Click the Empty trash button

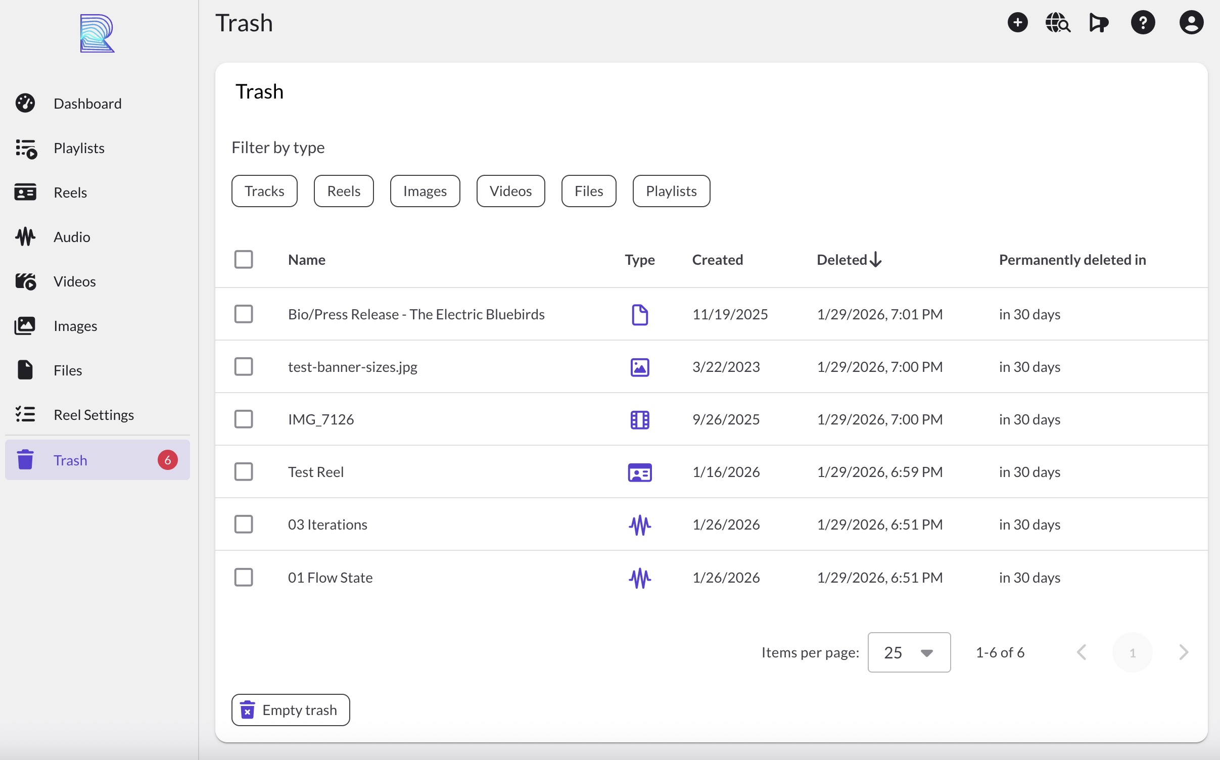[x=291, y=710]
